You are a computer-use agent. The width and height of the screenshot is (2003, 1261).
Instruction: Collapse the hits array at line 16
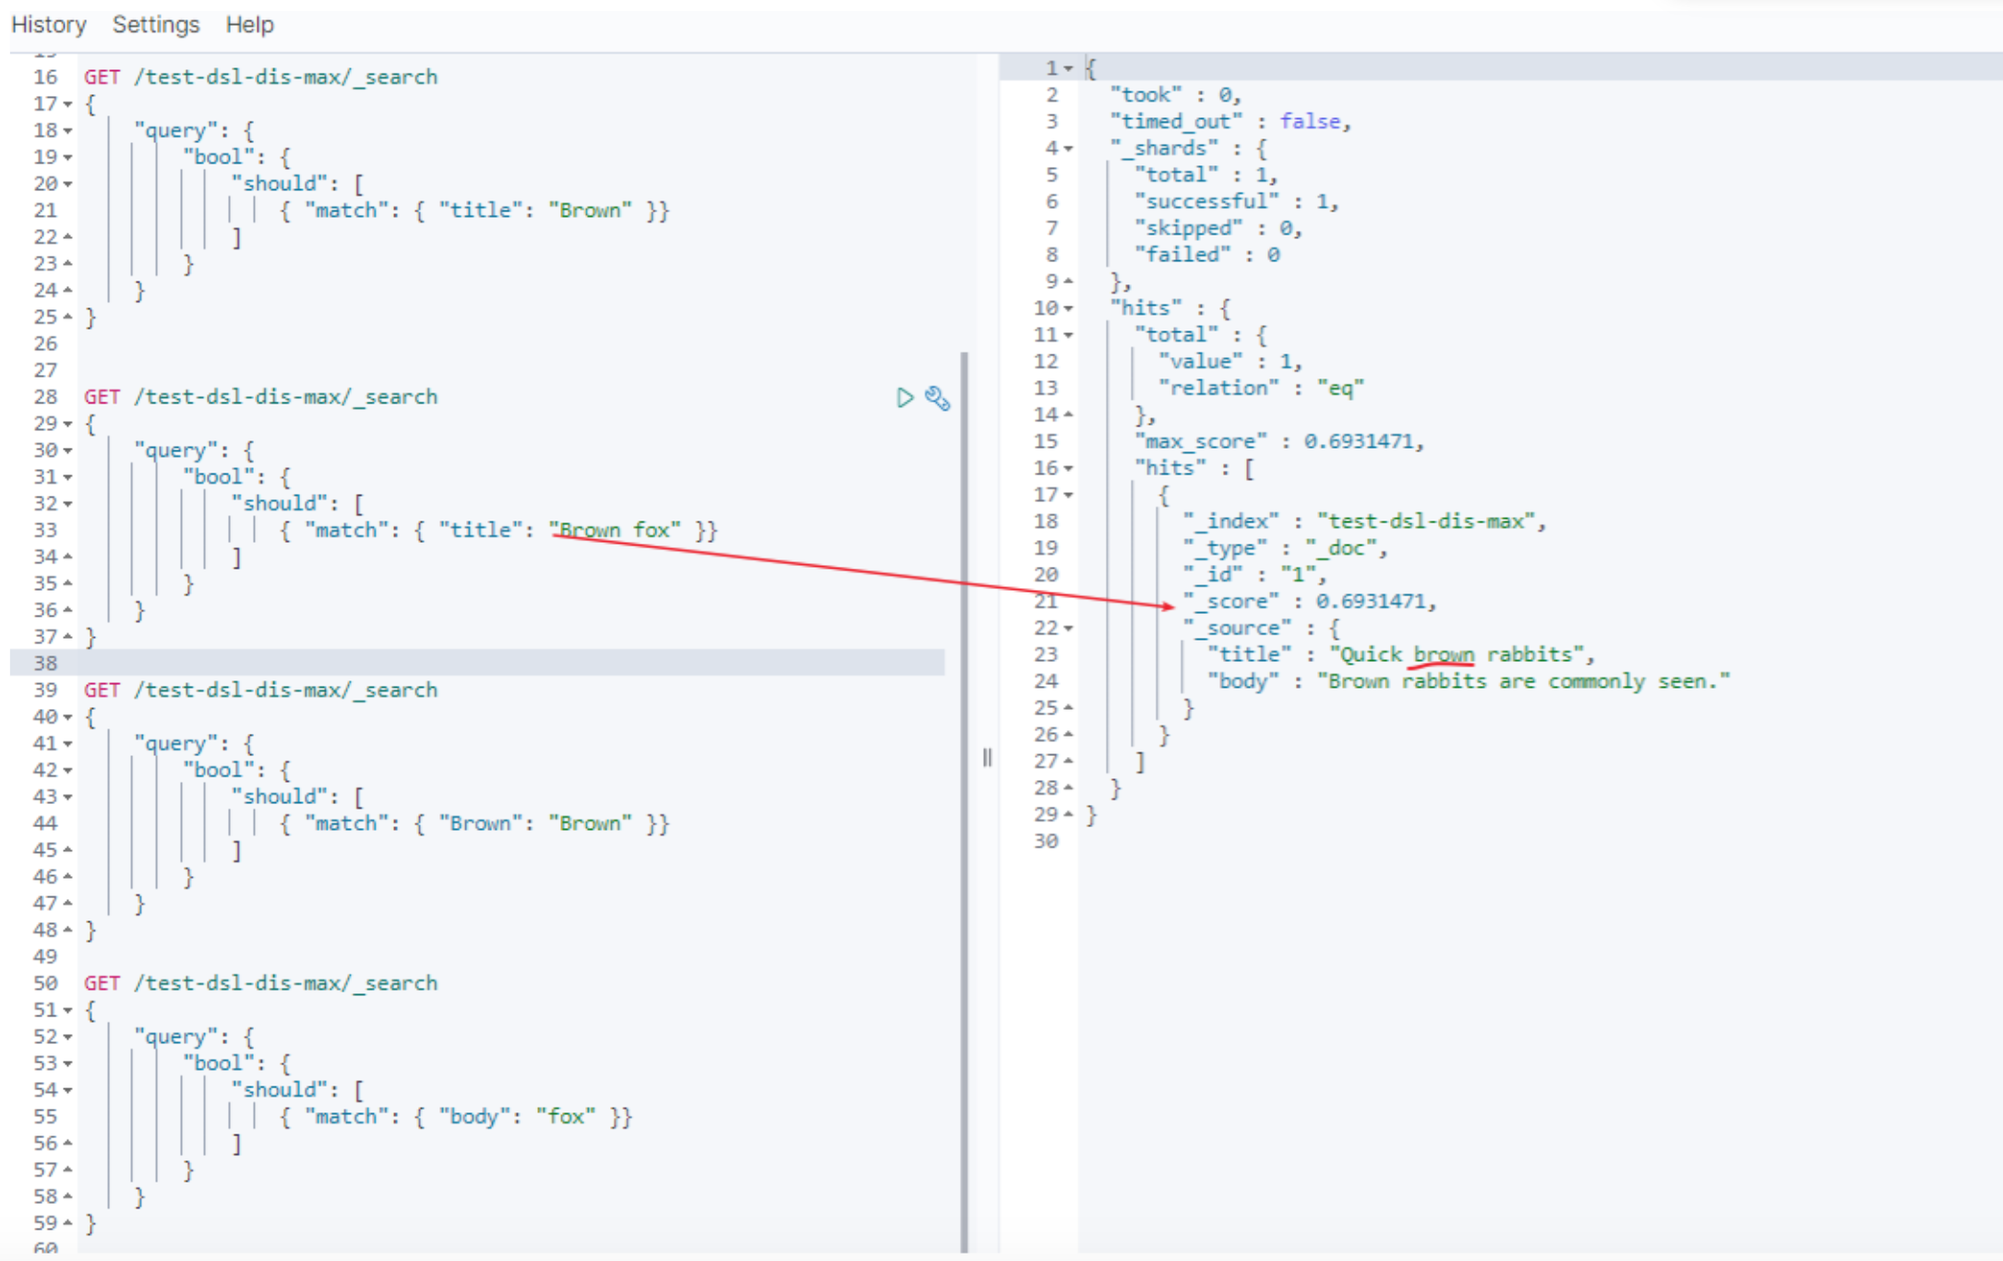click(x=1068, y=469)
